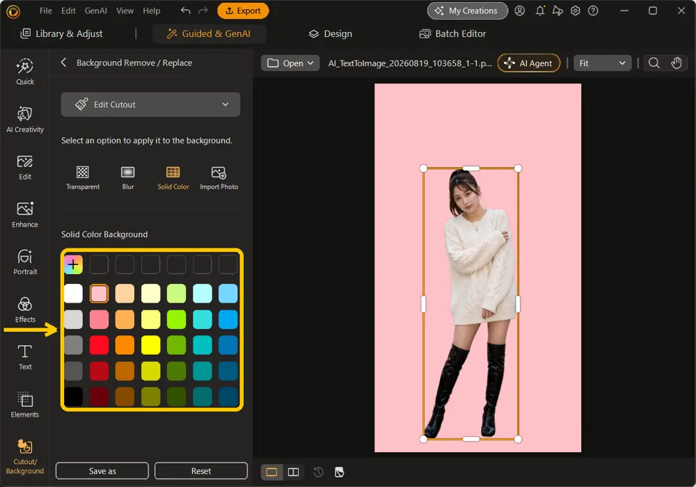Pick the lime green swatch
696x487 pixels.
point(176,319)
